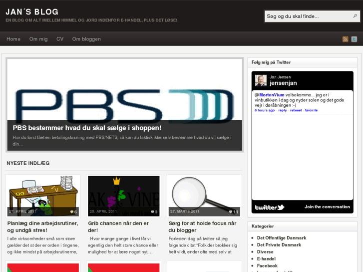Click excerpt starting 'Hvor mange gange'
Viewport: 363px width, 272px height.
click(123, 245)
